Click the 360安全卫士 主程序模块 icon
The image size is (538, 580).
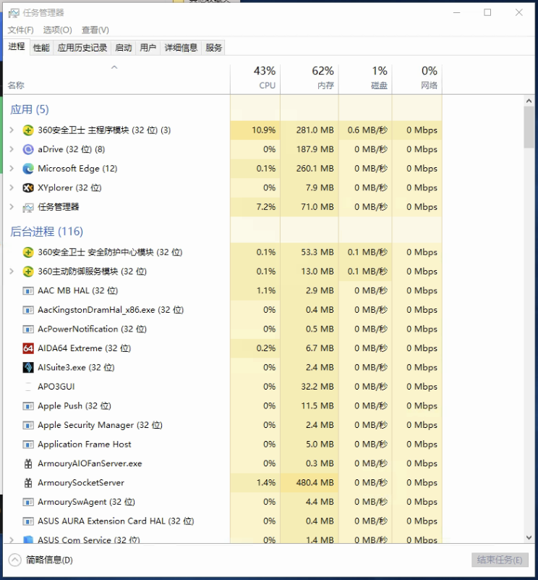coord(28,130)
